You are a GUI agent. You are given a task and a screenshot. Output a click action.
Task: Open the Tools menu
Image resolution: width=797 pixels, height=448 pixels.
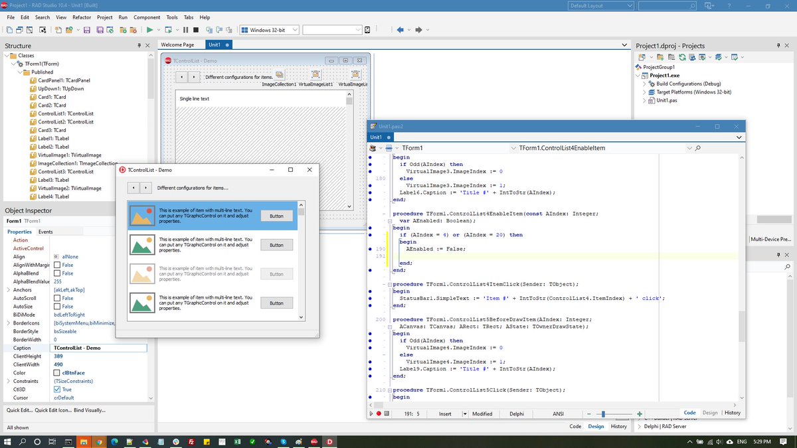[x=172, y=17]
